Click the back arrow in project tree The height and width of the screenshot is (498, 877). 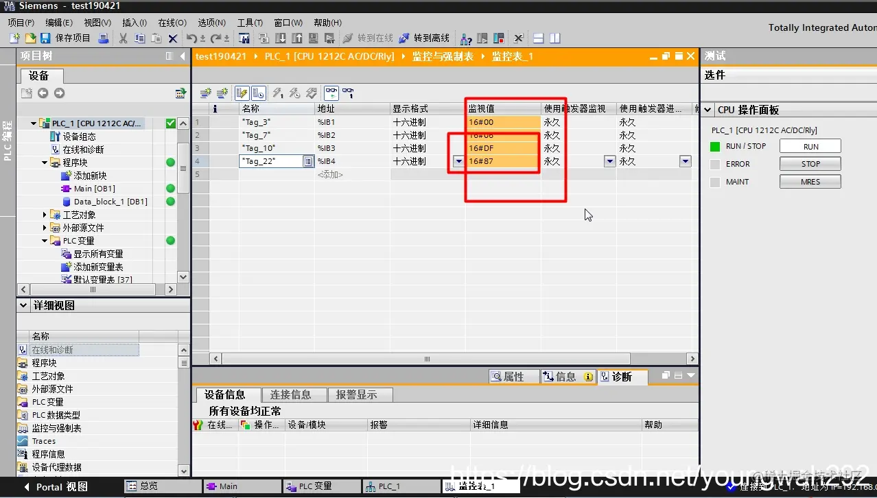tap(43, 93)
